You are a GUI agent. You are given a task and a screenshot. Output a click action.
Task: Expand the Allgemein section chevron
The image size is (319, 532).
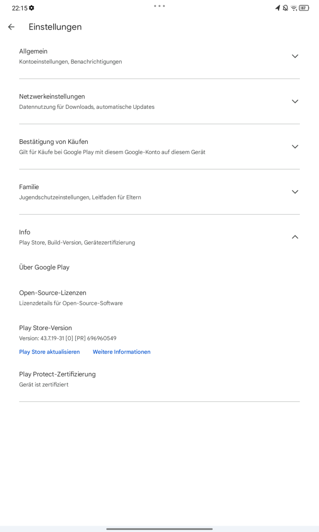click(295, 56)
